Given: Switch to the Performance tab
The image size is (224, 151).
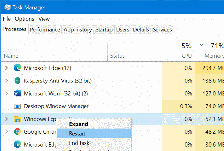Looking at the screenshot, I should (45, 29).
